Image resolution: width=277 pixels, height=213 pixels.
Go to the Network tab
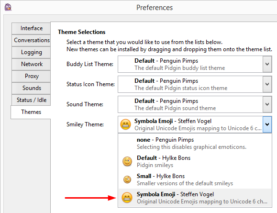point(31,64)
